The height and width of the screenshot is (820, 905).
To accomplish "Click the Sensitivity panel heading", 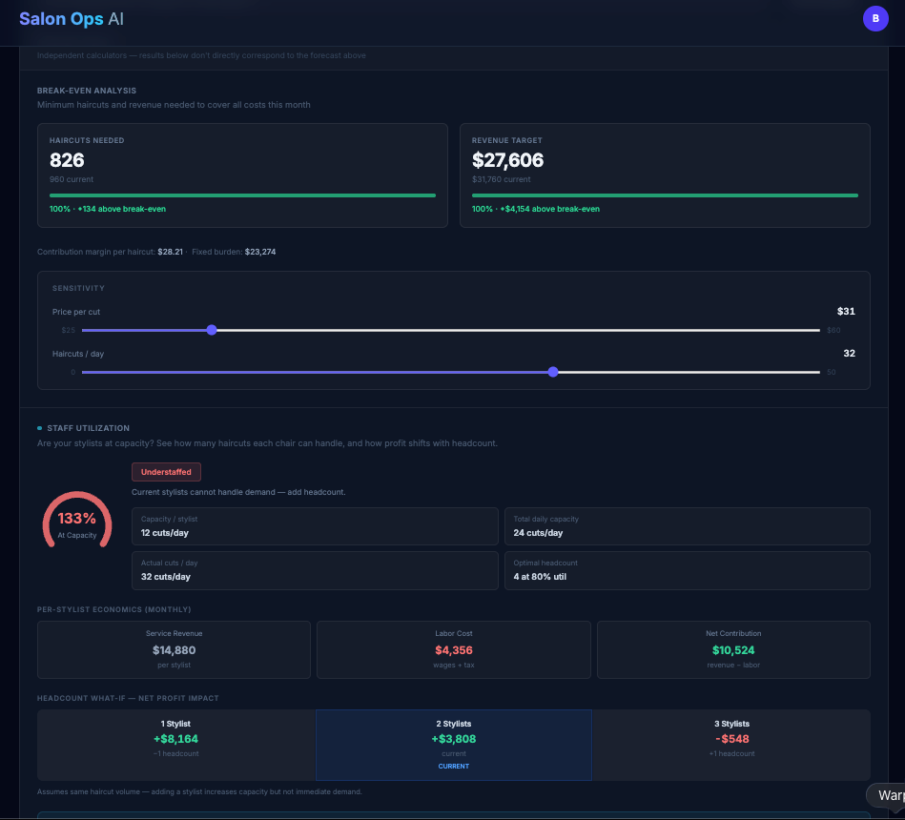I will [78, 288].
